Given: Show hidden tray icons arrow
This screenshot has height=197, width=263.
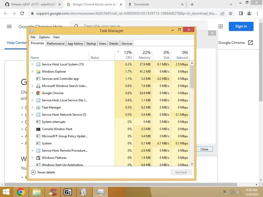Looking at the screenshot, I should point(219,192).
